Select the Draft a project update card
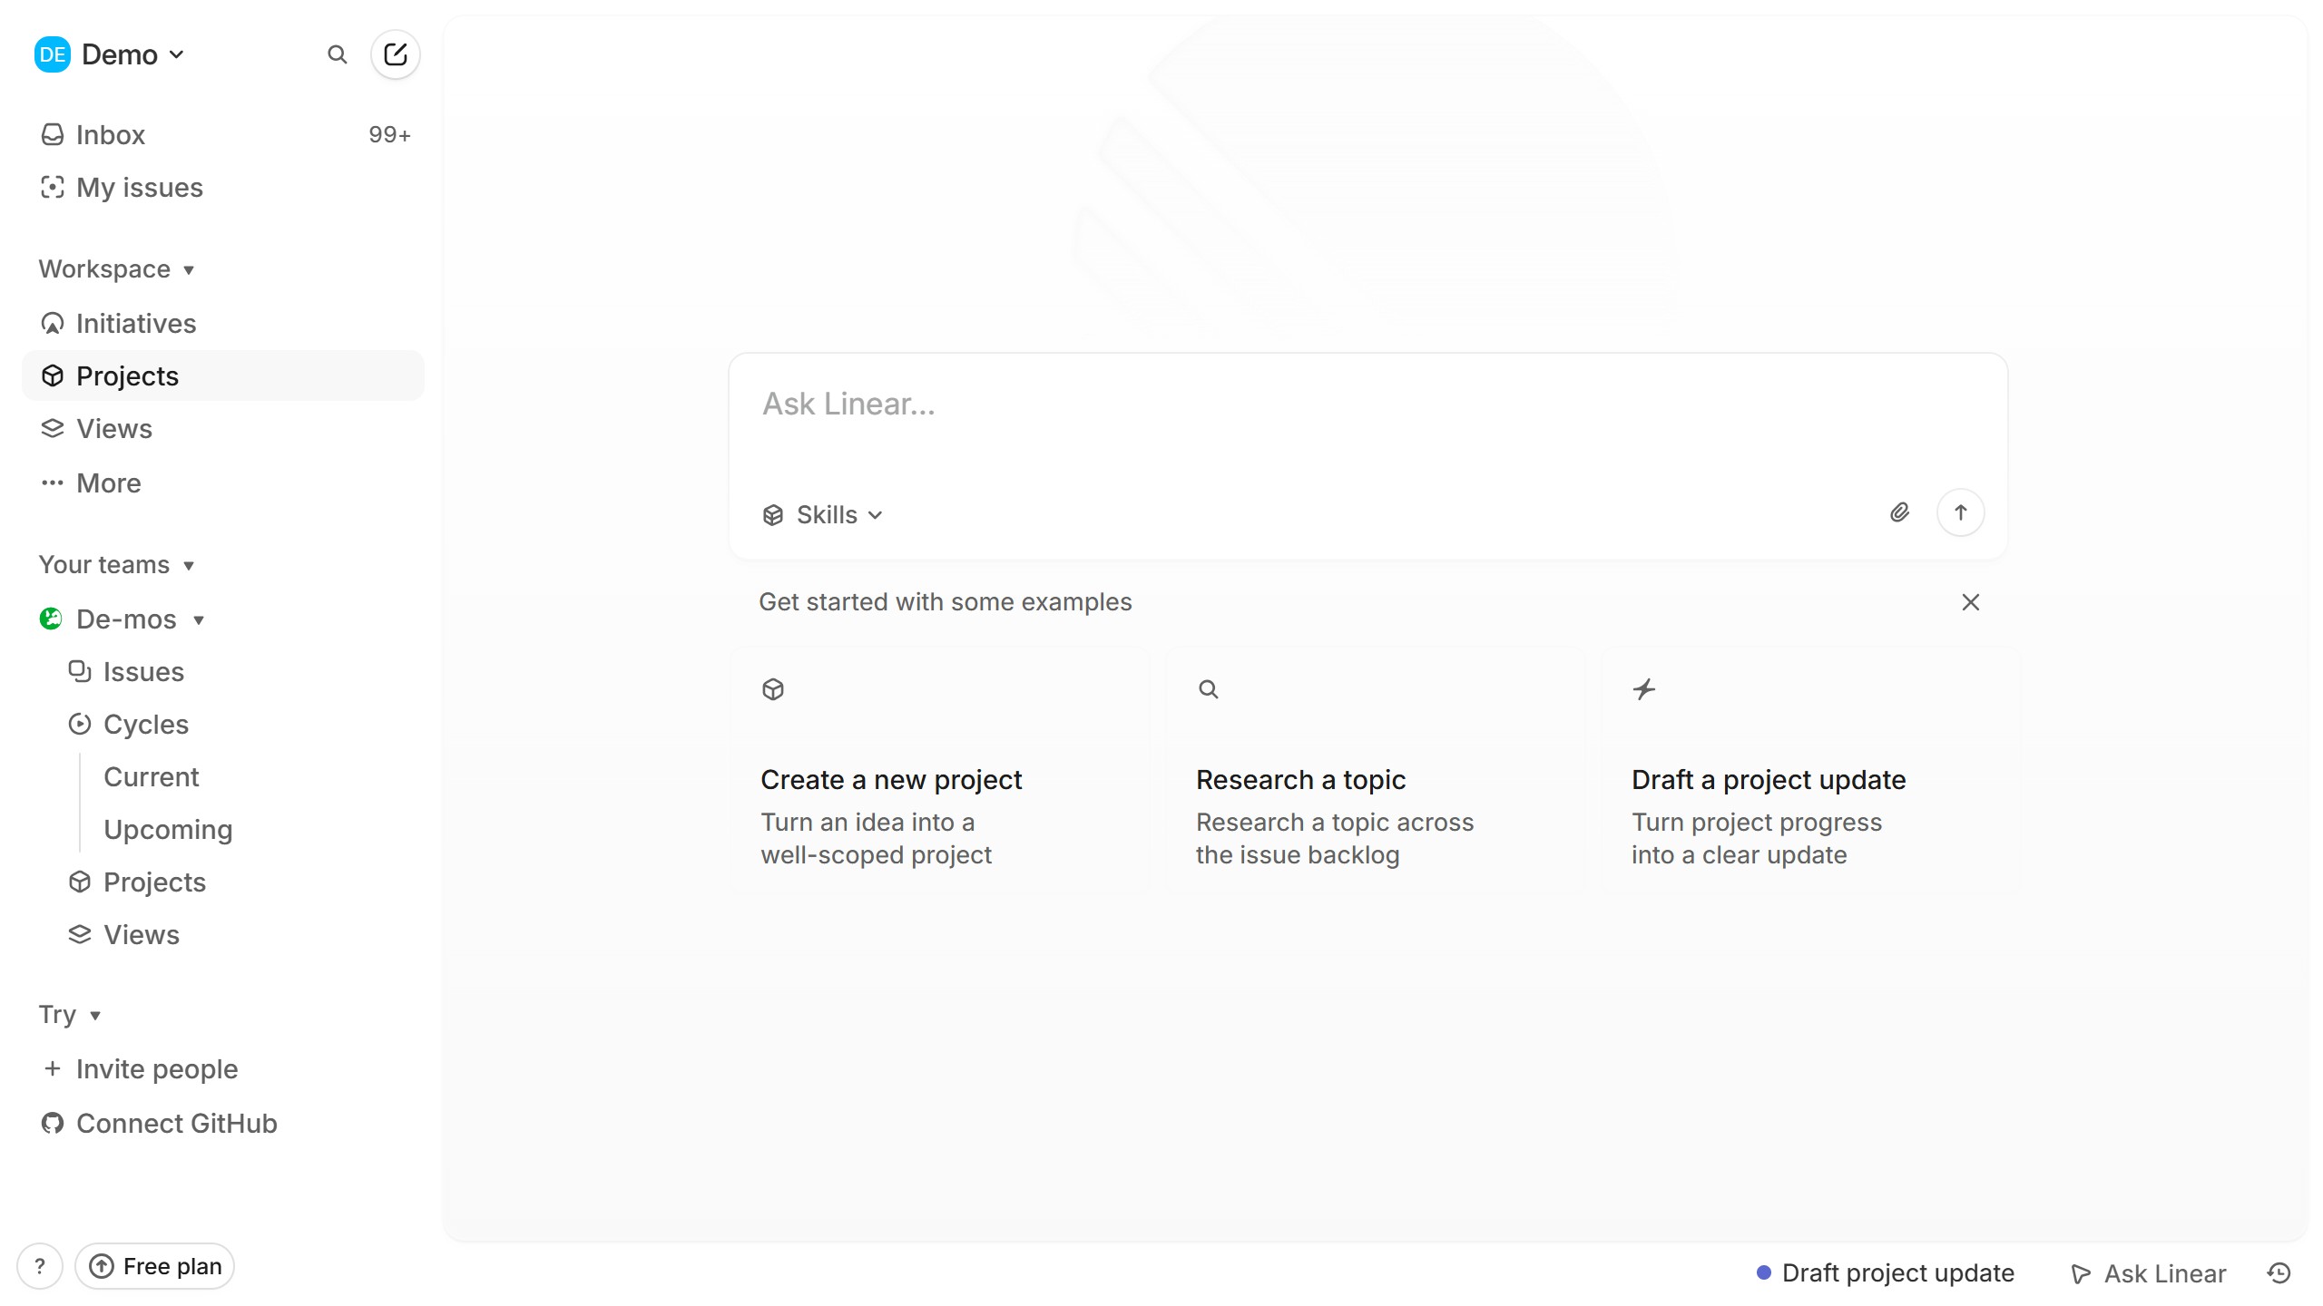Image resolution: width=2323 pixels, height=1306 pixels. pyautogui.click(x=1811, y=772)
